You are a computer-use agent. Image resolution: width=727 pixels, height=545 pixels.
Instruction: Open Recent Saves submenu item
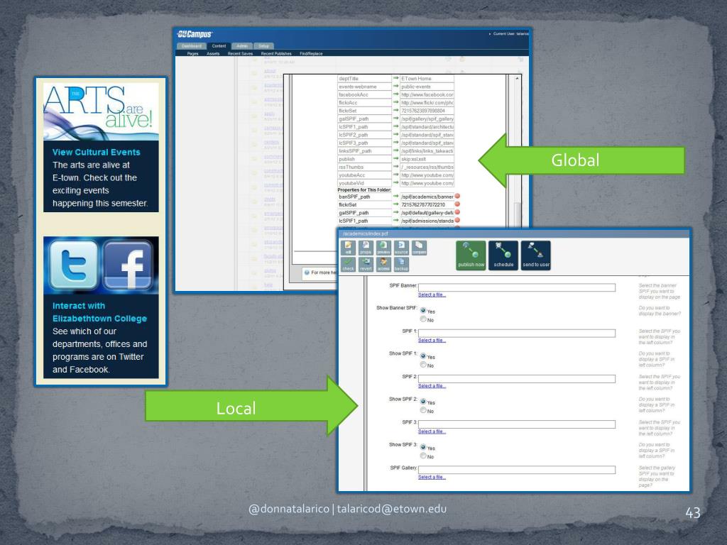point(240,54)
